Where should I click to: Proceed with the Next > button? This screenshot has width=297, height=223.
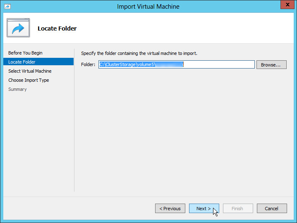[204, 209]
